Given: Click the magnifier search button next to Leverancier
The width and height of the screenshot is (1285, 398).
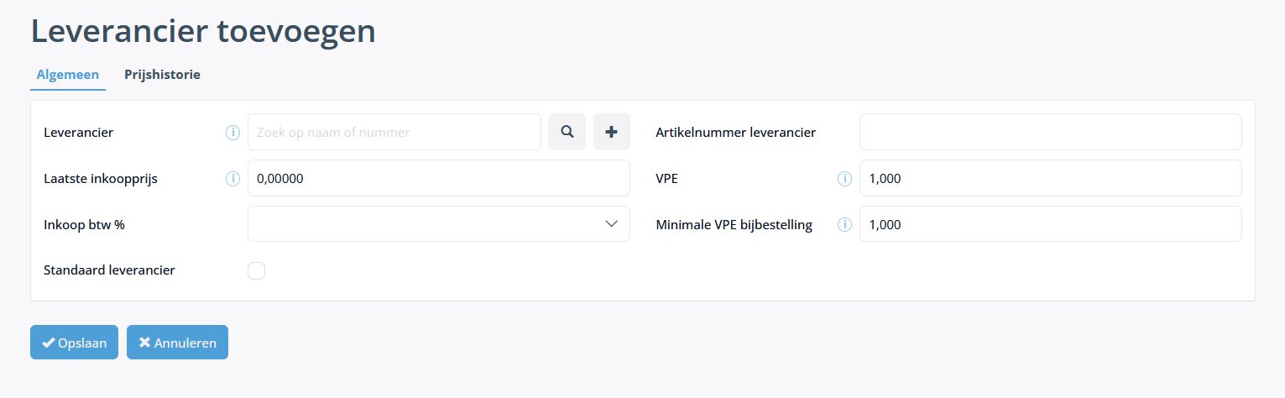Looking at the screenshot, I should [x=567, y=132].
